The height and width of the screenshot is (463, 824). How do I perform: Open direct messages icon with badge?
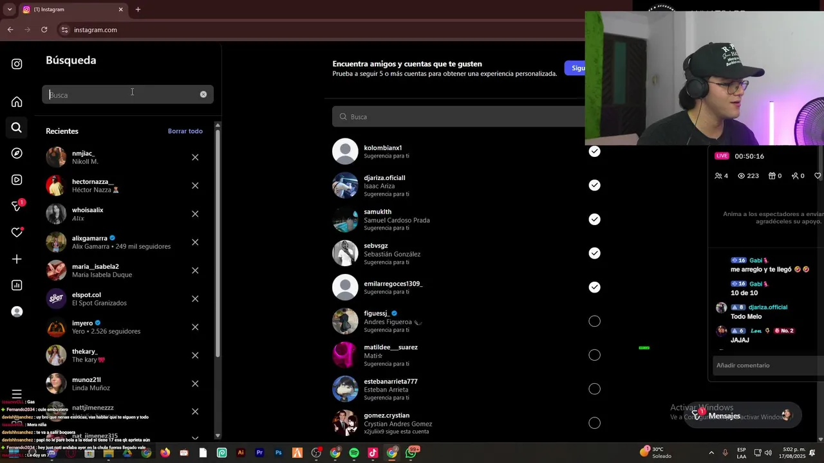(x=18, y=206)
